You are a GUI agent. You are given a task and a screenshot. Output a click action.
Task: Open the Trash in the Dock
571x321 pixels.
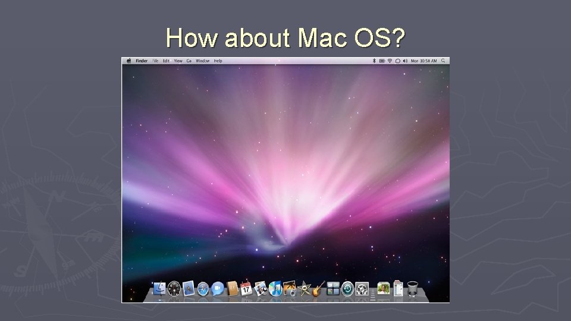[x=413, y=289]
